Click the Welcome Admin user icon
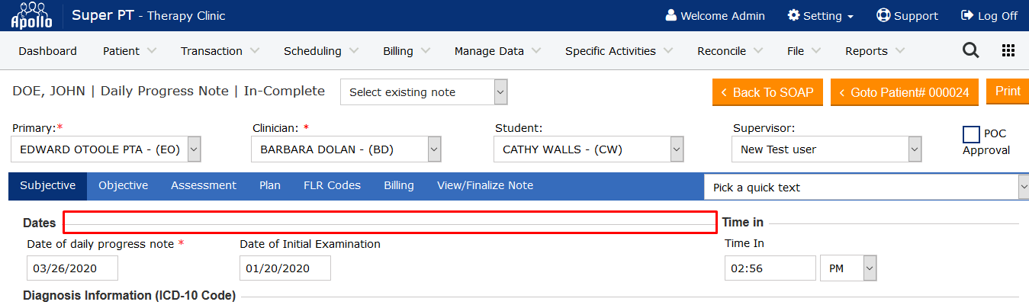Image resolution: width=1029 pixels, height=305 pixels. 671,15
